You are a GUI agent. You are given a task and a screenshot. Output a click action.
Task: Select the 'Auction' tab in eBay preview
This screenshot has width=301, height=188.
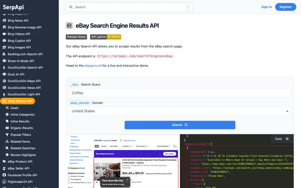click(x=104, y=146)
